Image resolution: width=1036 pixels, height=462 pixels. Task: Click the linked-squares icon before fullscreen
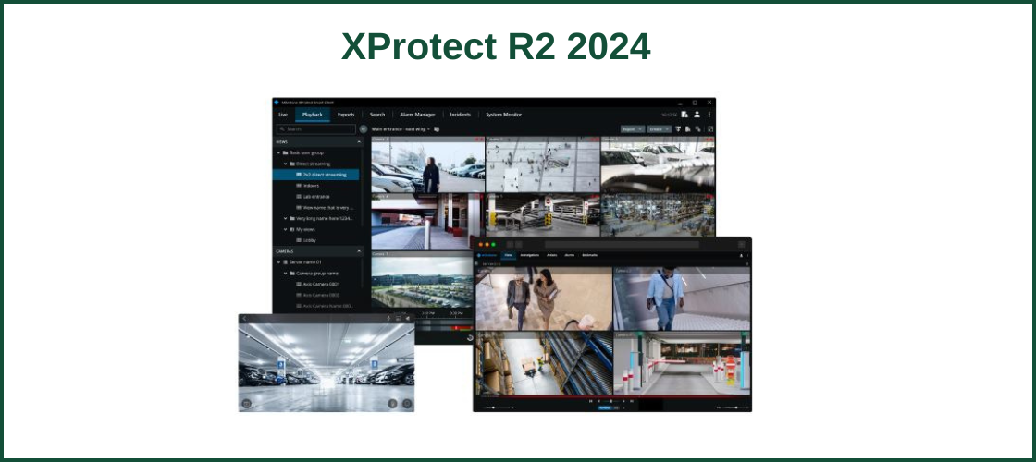[698, 129]
